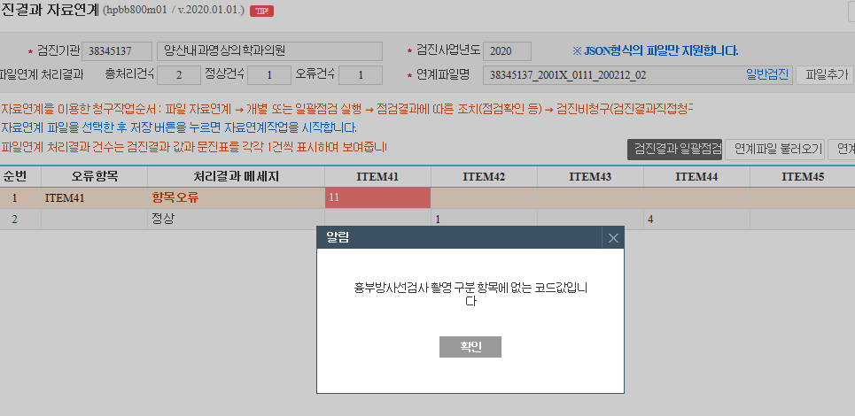Click the 오류건수 count field

pos(361,75)
